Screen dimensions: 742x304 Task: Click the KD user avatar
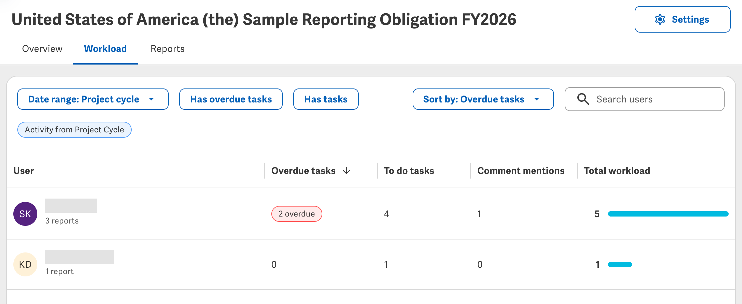click(x=25, y=264)
